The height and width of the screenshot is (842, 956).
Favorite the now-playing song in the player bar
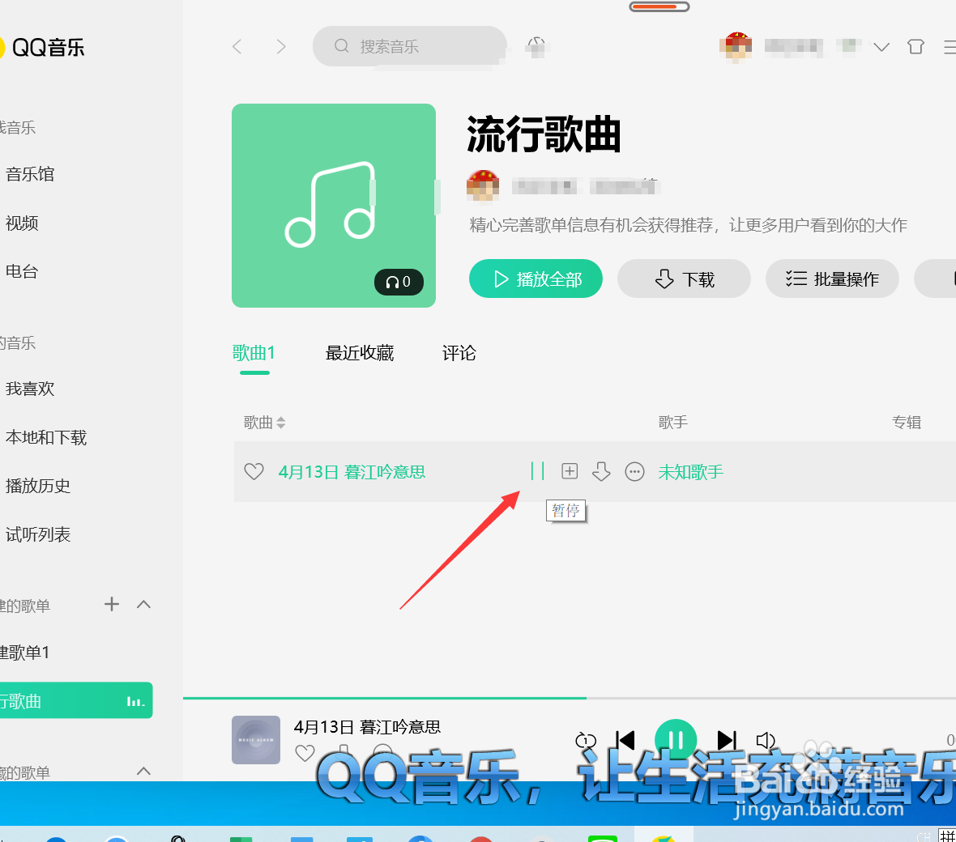coord(305,752)
